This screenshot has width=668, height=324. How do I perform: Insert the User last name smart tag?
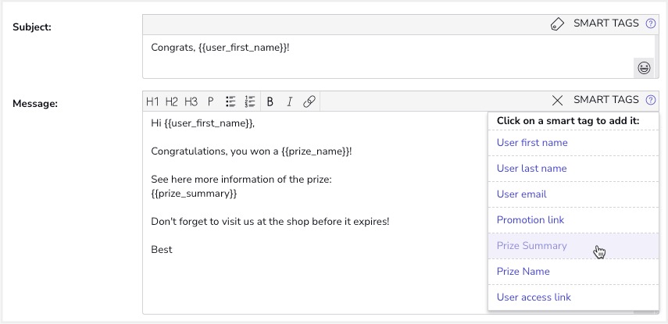tap(531, 169)
